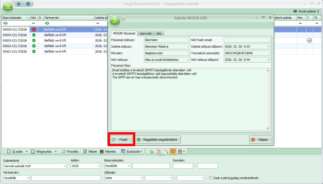Toggle the T column checkmark in row 00003-CCL7/2026
Screen dimensions: 323x184
pyautogui.click(x=309, y=41)
